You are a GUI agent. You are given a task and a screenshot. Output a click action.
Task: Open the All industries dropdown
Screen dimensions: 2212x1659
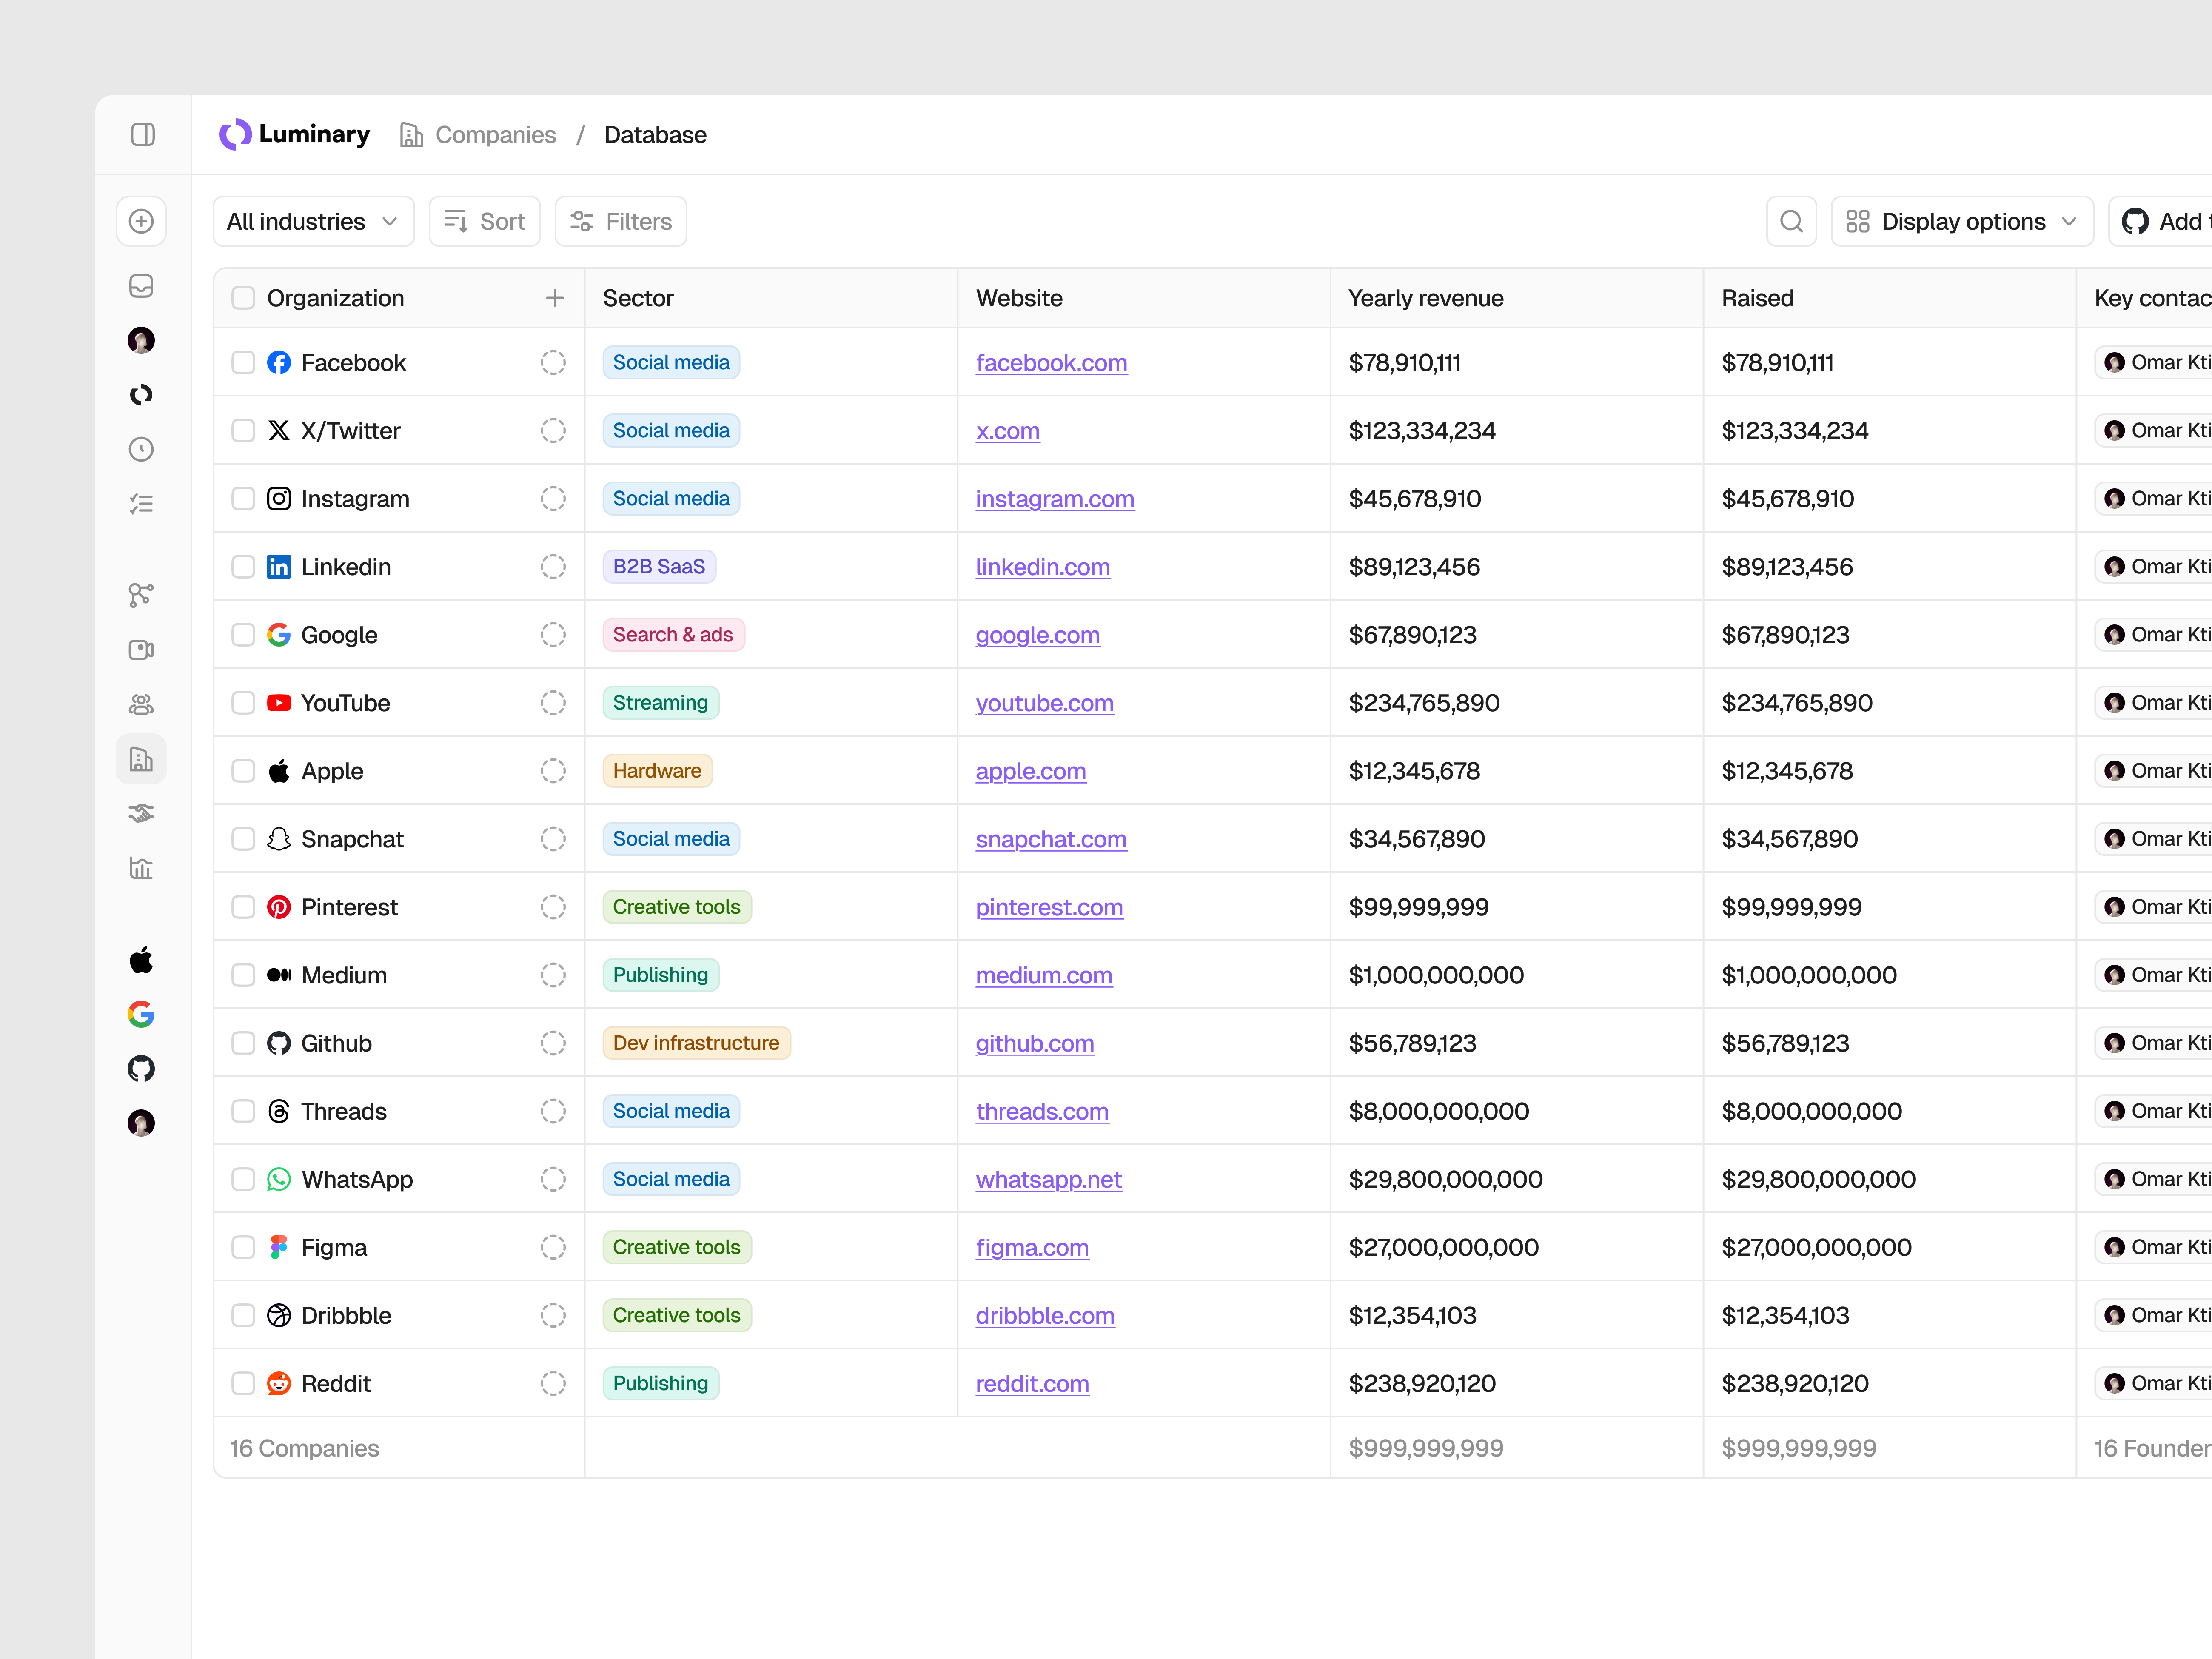click(x=313, y=221)
